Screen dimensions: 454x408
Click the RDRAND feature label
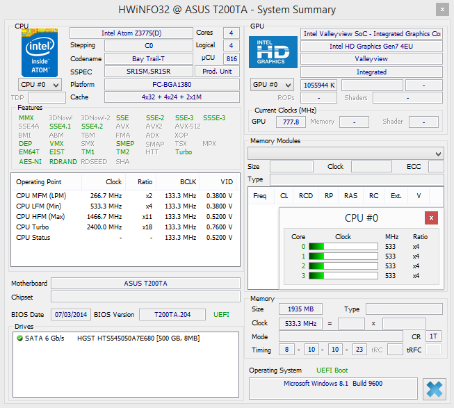pyautogui.click(x=63, y=161)
